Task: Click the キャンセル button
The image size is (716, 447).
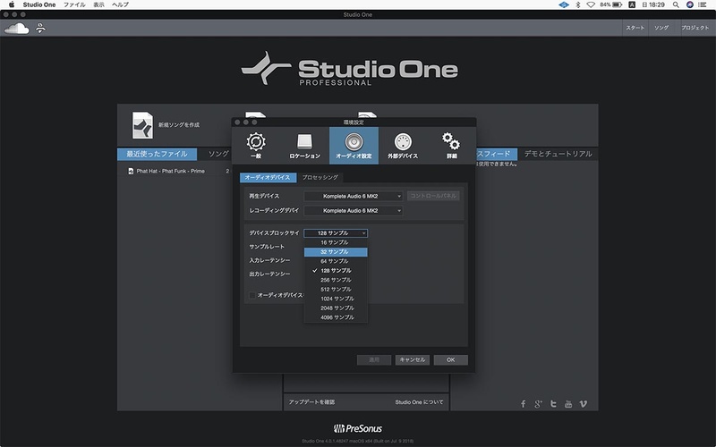Action: (413, 360)
